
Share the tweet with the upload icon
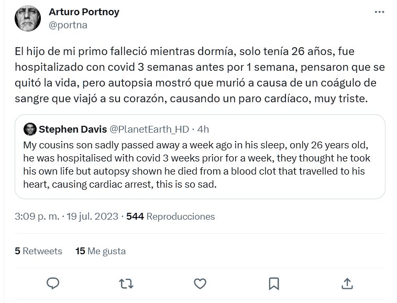tap(346, 284)
